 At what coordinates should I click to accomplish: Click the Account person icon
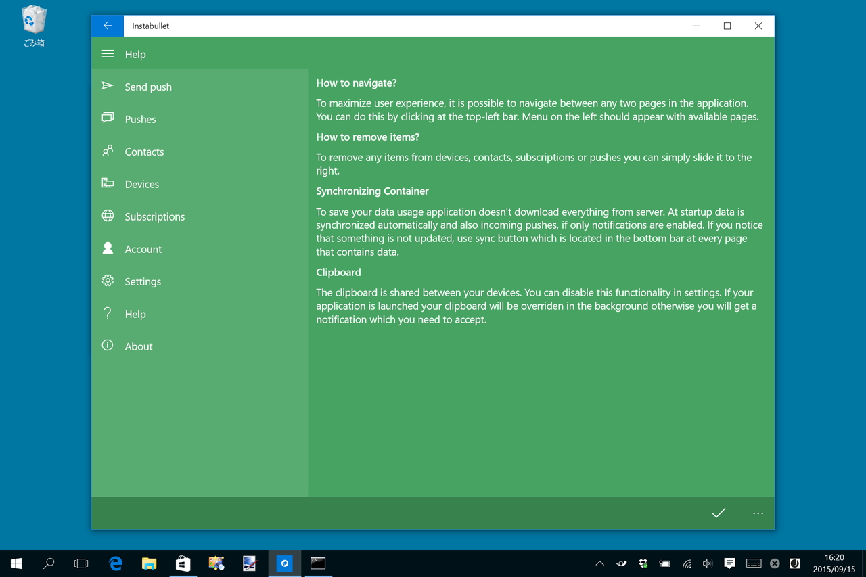[x=108, y=248]
